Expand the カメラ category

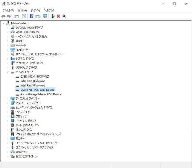pos(8,41)
